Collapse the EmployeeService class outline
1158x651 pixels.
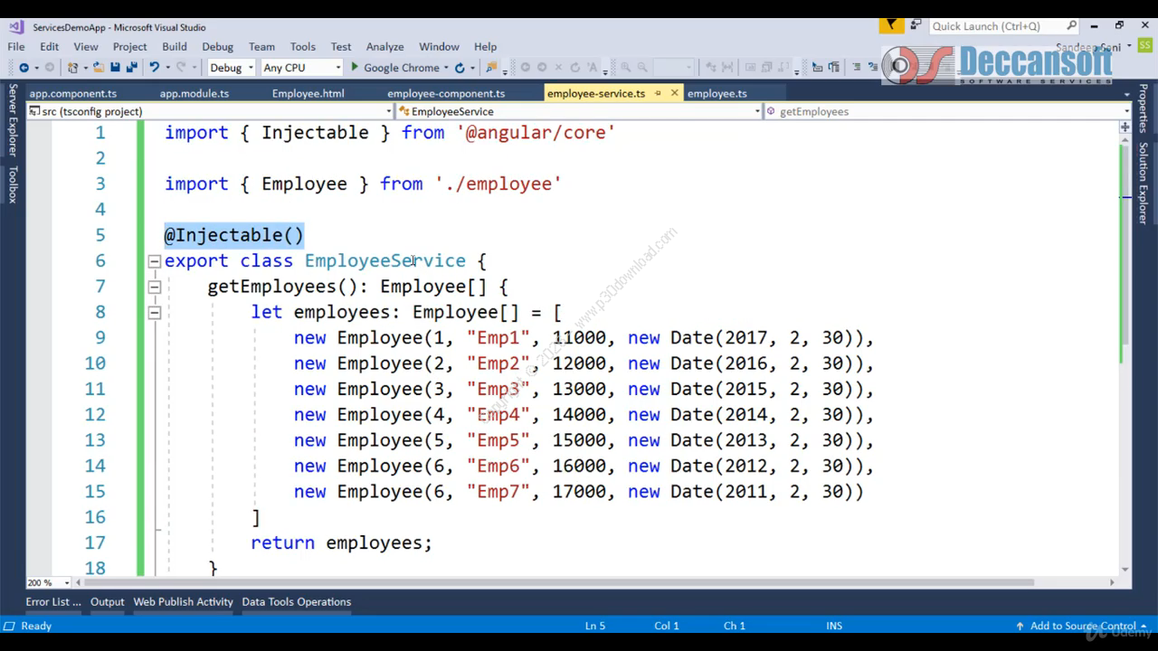pos(154,261)
